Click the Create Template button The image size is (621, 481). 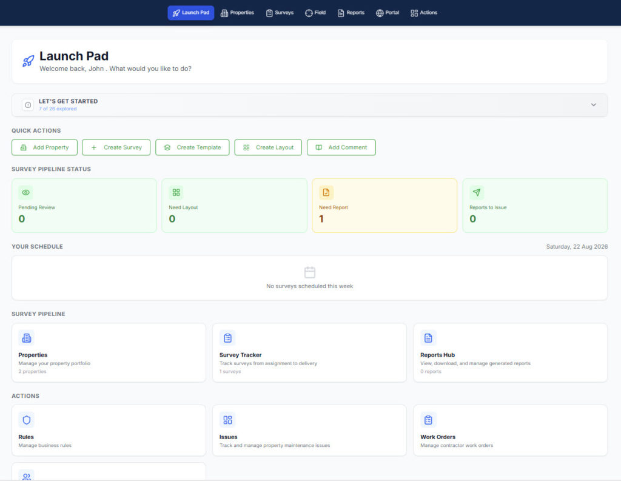[x=192, y=147]
